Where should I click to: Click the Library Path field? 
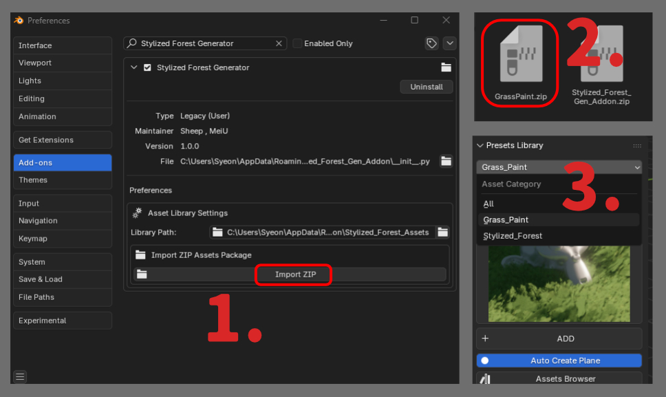click(x=323, y=233)
